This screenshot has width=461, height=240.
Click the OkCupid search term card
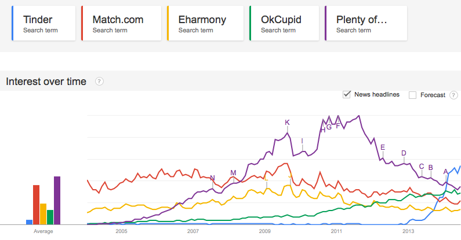pyautogui.click(x=284, y=24)
